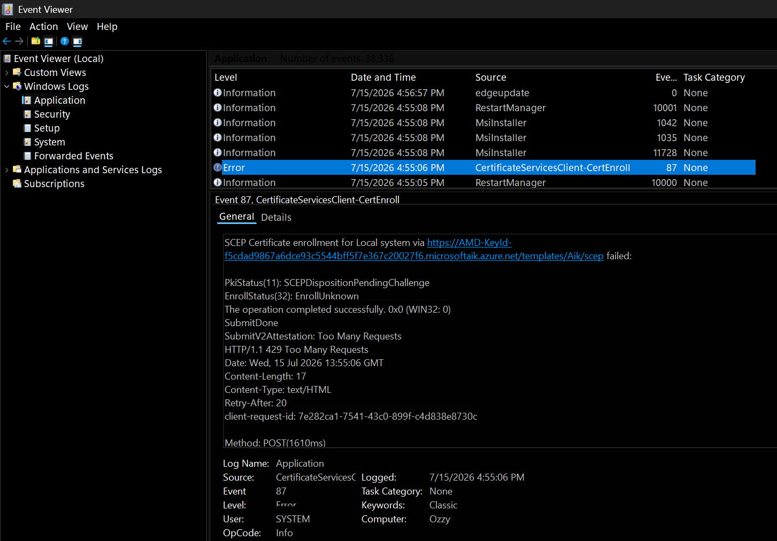This screenshot has width=777, height=541.
Task: Click the Custom Views folder icon
Action: [17, 72]
